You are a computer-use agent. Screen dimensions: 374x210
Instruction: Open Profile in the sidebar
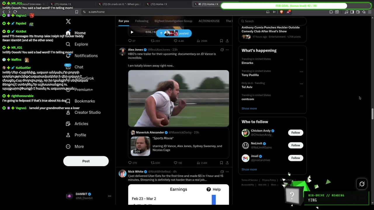pyautogui.click(x=80, y=135)
